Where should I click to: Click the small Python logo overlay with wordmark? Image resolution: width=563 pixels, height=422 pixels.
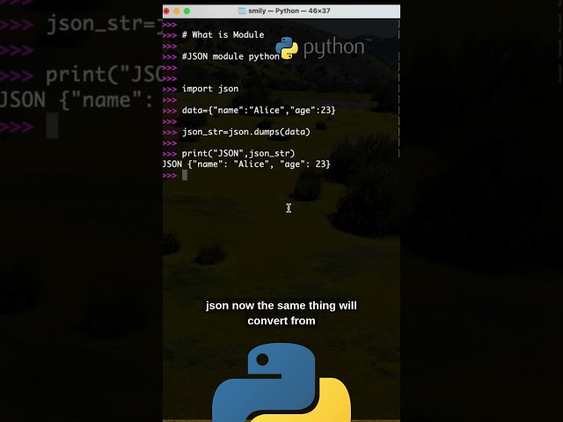coord(323,47)
